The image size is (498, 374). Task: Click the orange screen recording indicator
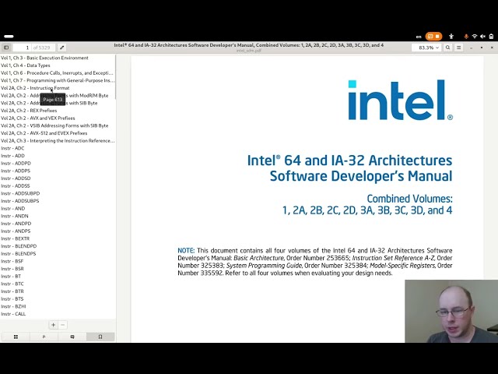[433, 37]
